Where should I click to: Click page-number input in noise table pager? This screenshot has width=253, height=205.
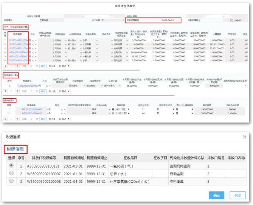point(31,119)
